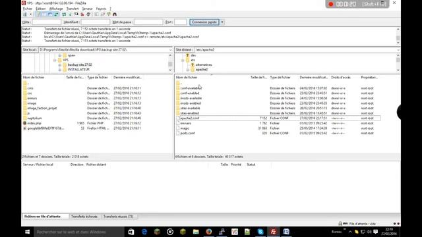
Task: Open the directory listing filters icon
Action: tap(96, 14)
